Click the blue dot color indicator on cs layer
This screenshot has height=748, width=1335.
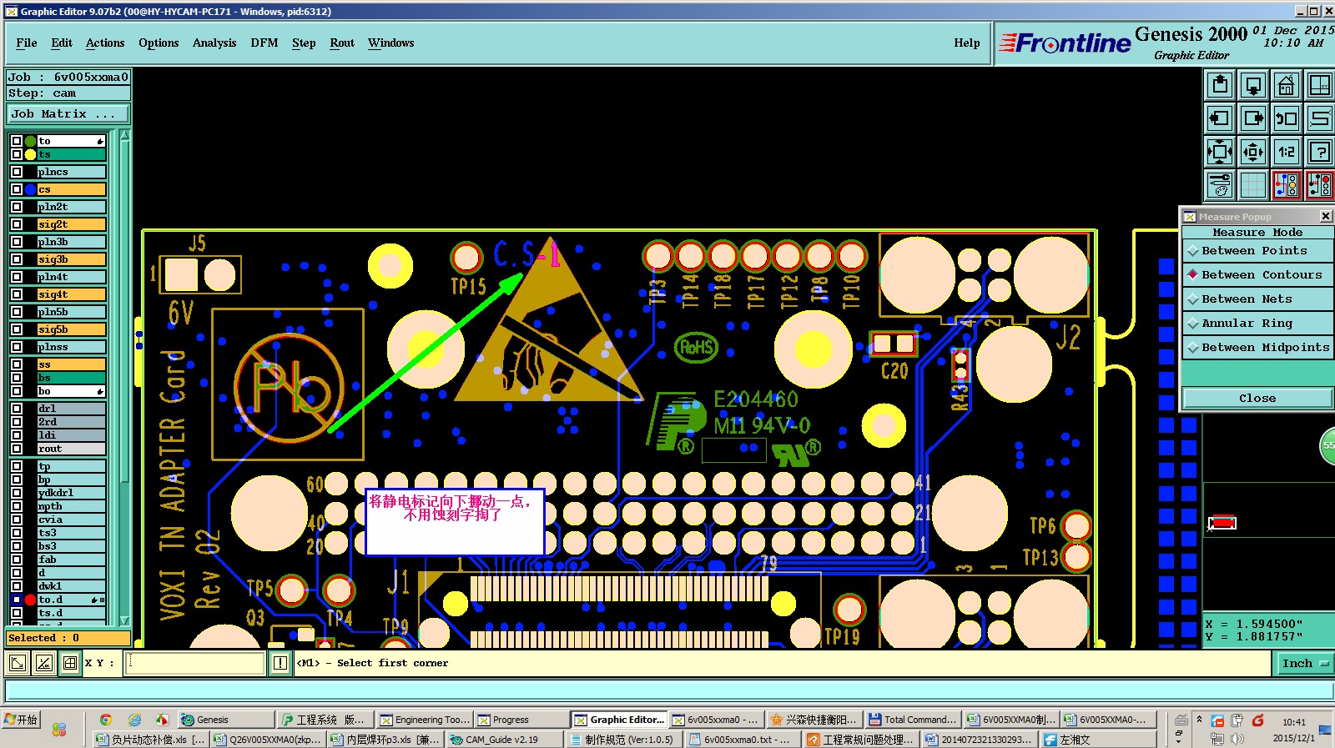(x=31, y=189)
